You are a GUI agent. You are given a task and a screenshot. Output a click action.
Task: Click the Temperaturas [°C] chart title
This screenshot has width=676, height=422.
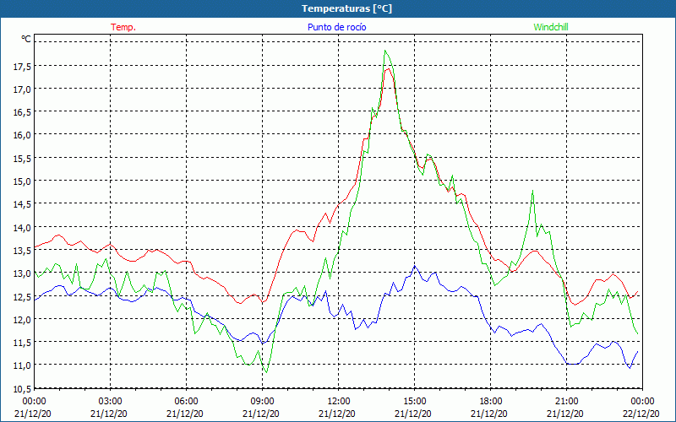(346, 8)
